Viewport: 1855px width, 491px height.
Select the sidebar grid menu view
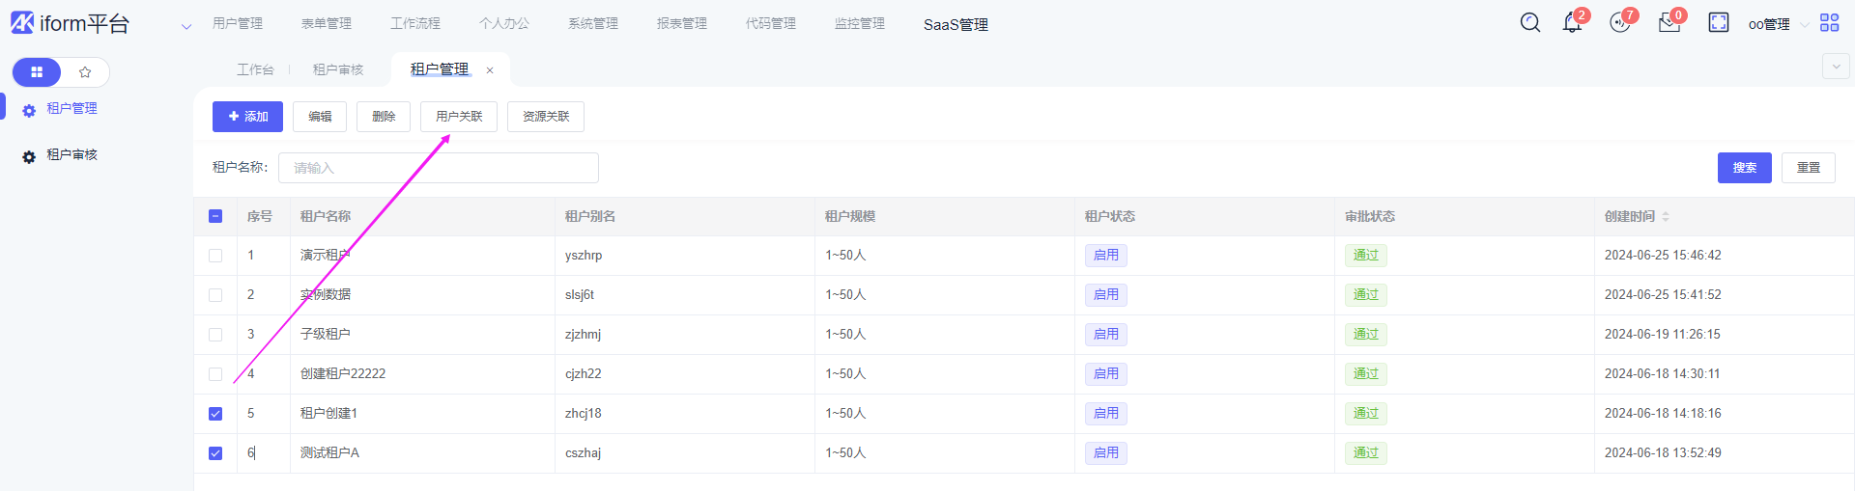(x=37, y=72)
